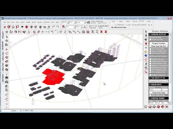The width and height of the screenshot is (173, 129).
Task: Collapse the SHADOW RANGE section header
Action: tap(158, 98)
